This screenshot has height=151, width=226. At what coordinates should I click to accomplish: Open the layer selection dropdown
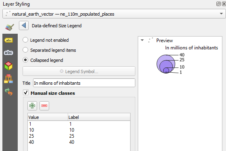point(114,14)
